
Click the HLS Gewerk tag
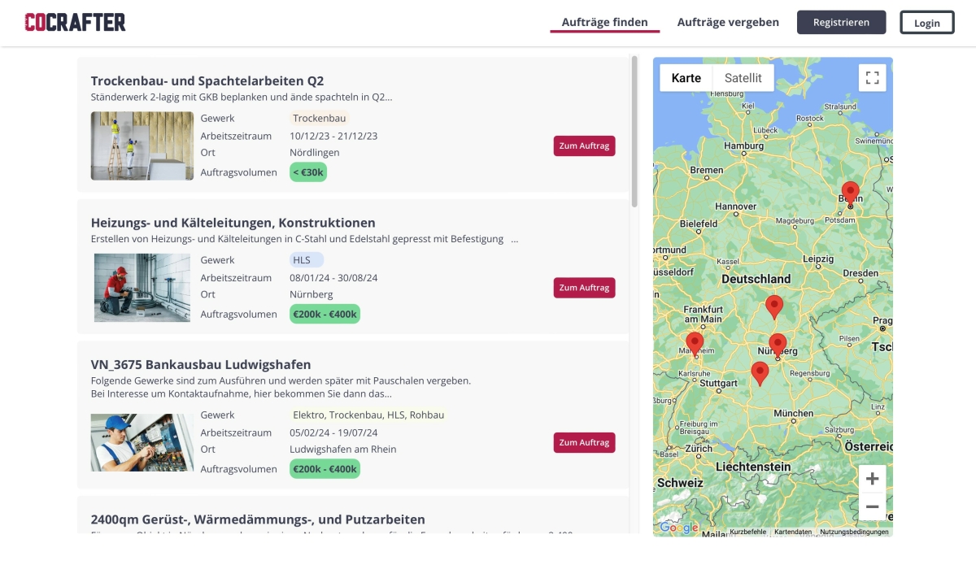click(x=307, y=260)
